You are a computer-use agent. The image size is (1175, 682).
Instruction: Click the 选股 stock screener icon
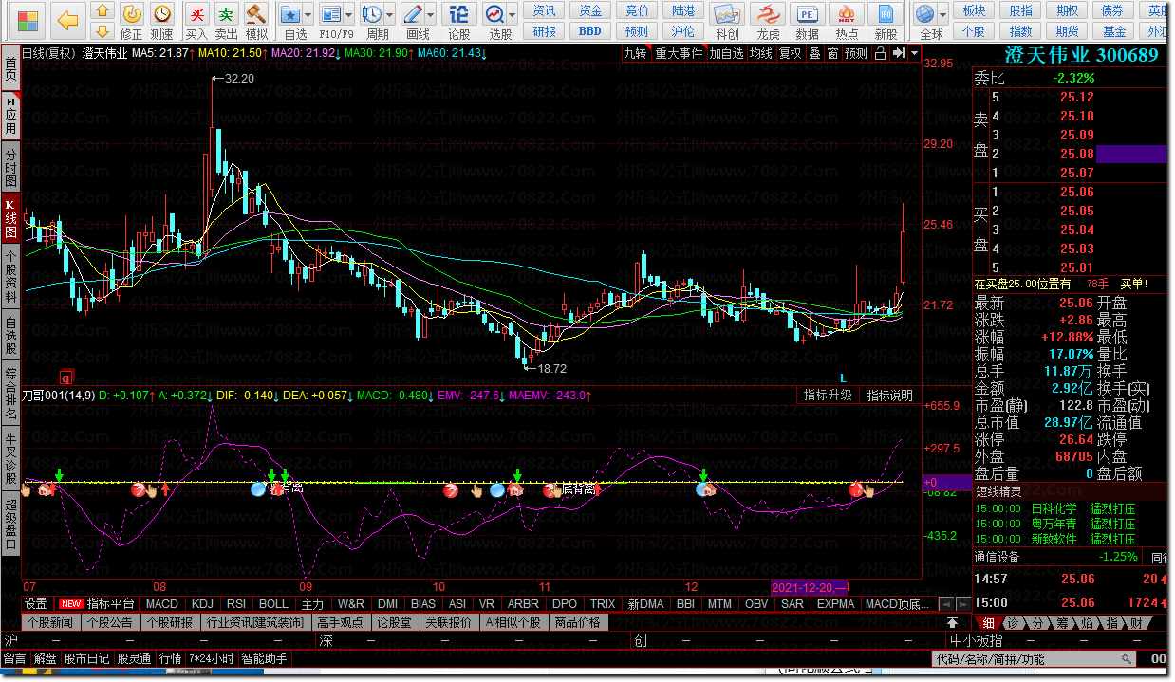click(x=495, y=14)
